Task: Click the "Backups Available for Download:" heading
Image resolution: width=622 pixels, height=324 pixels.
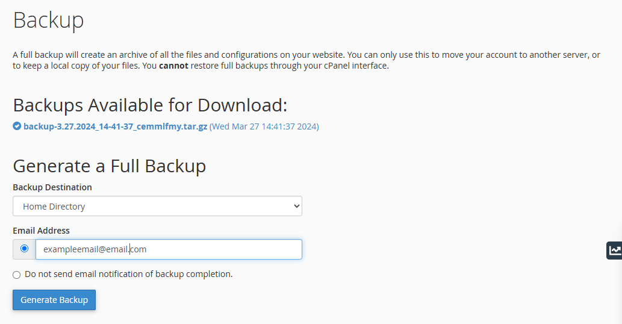Action: pos(150,105)
